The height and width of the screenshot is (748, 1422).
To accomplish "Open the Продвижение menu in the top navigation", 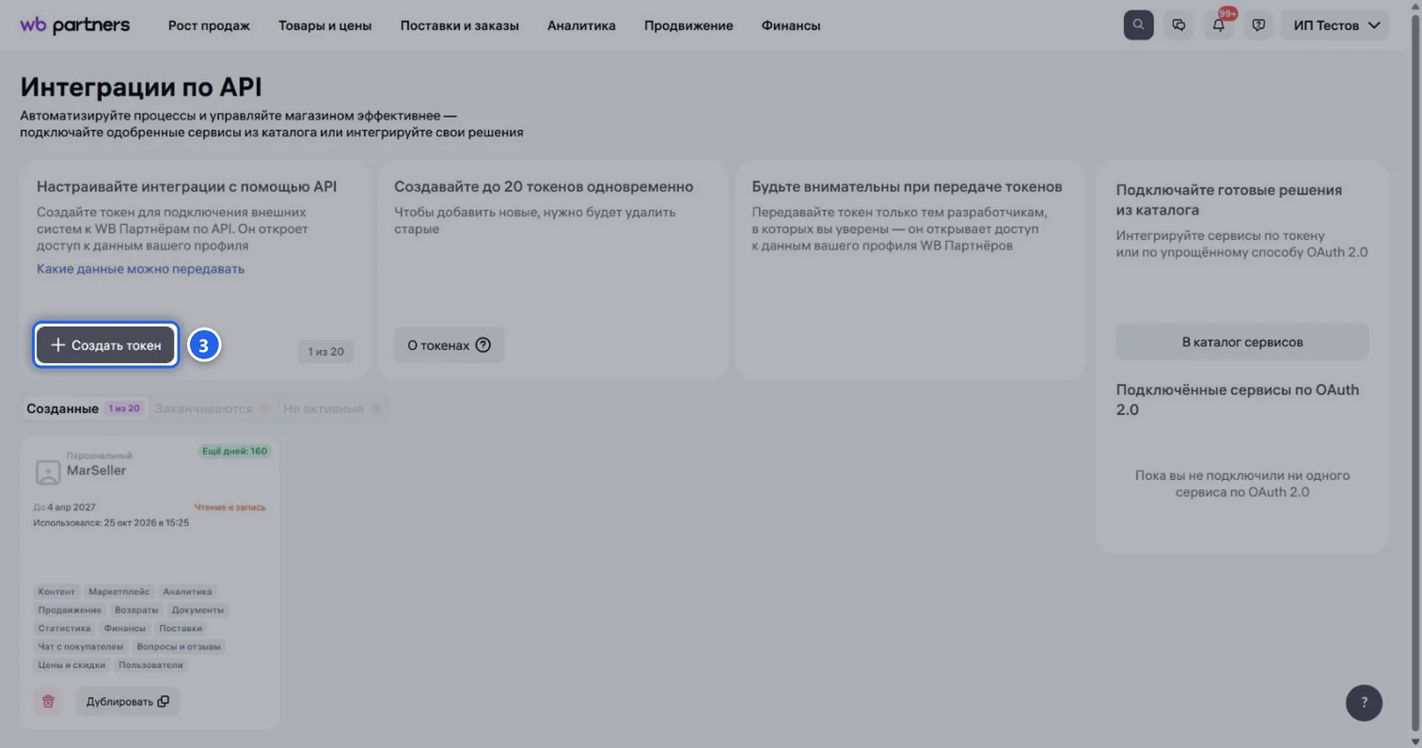I will 688,25.
